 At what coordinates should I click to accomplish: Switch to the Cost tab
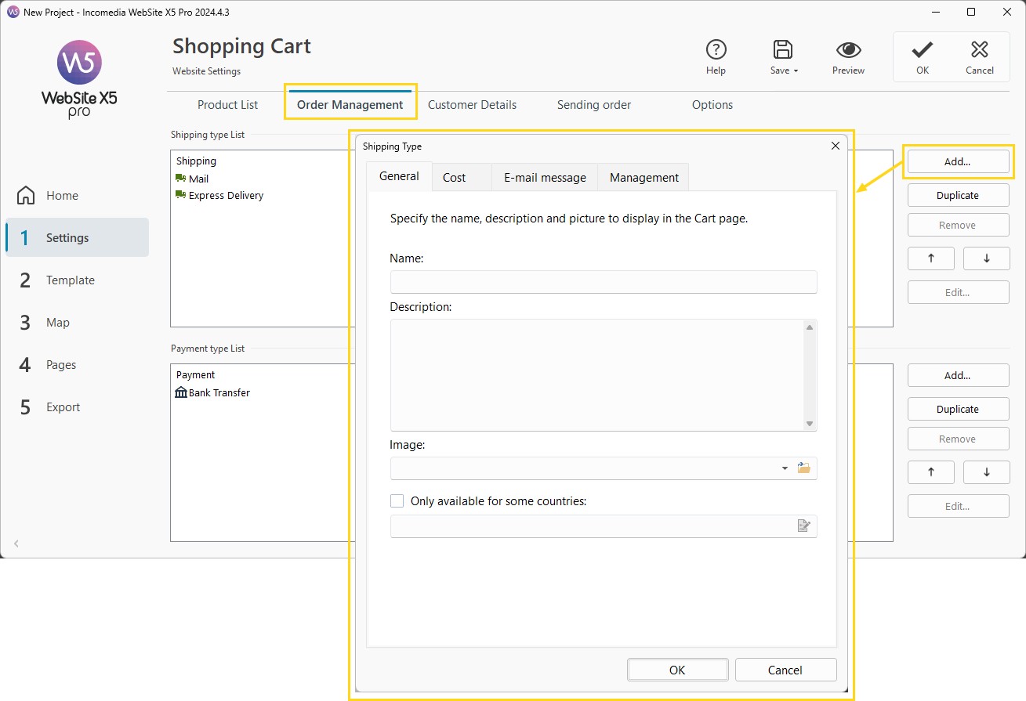coord(455,177)
